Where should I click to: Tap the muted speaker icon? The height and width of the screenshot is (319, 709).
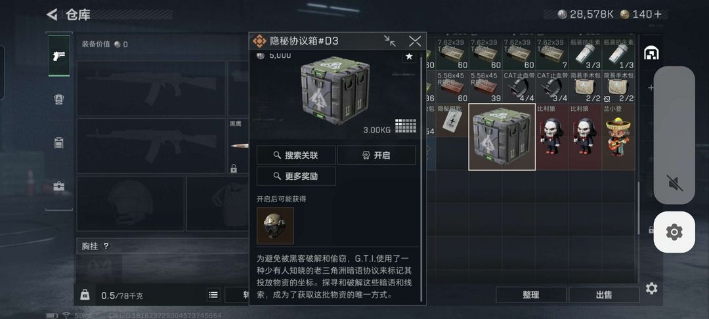pyautogui.click(x=674, y=183)
